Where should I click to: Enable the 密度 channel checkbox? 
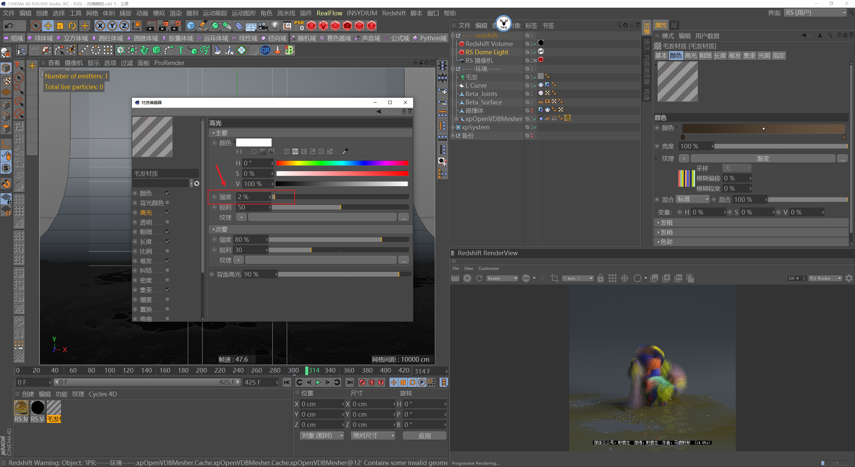(168, 280)
